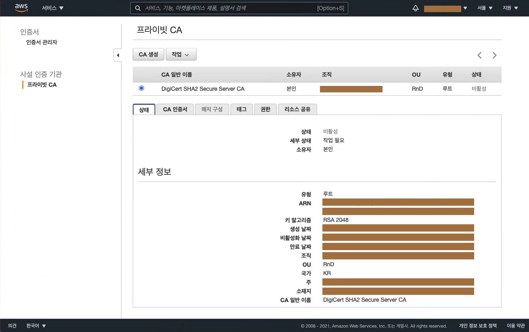Open the 의견 feedback link
Viewport: 529px width, 332px height.
pyautogui.click(x=13, y=326)
